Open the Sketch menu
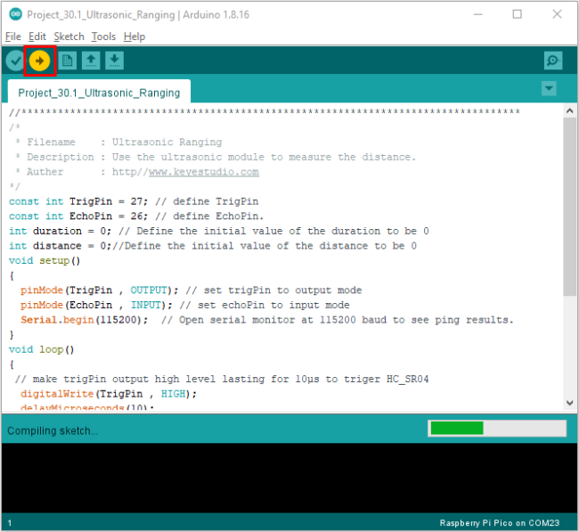The height and width of the screenshot is (532, 579). point(69,37)
